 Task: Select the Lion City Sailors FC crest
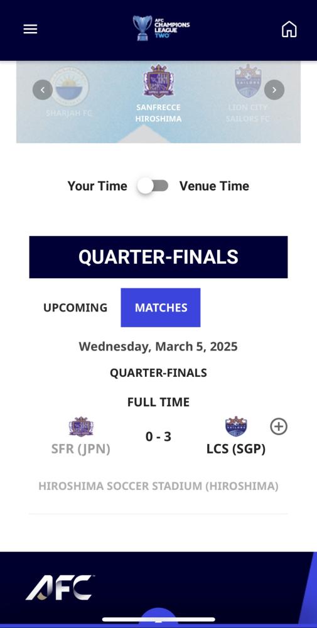[248, 81]
